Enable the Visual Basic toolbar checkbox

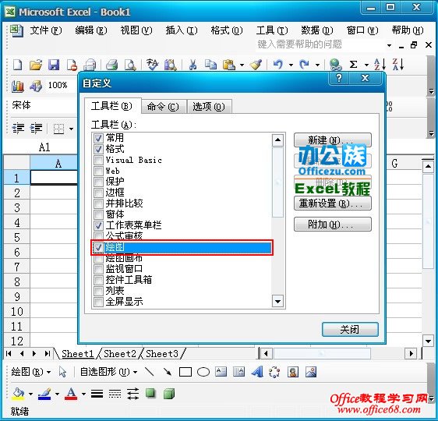(x=98, y=160)
